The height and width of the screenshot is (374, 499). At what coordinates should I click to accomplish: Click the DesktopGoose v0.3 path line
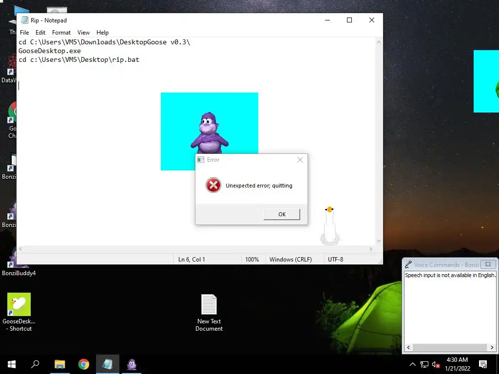click(104, 42)
